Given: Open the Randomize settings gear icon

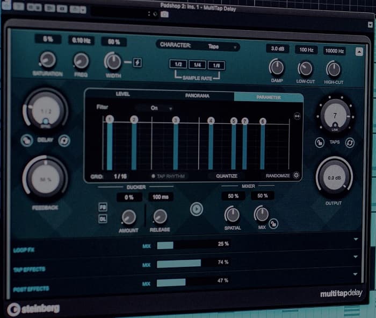Looking at the screenshot, I should (x=296, y=175).
